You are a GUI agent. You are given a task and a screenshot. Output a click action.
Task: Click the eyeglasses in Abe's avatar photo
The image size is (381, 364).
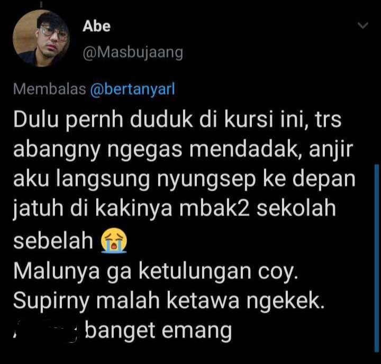point(54,33)
